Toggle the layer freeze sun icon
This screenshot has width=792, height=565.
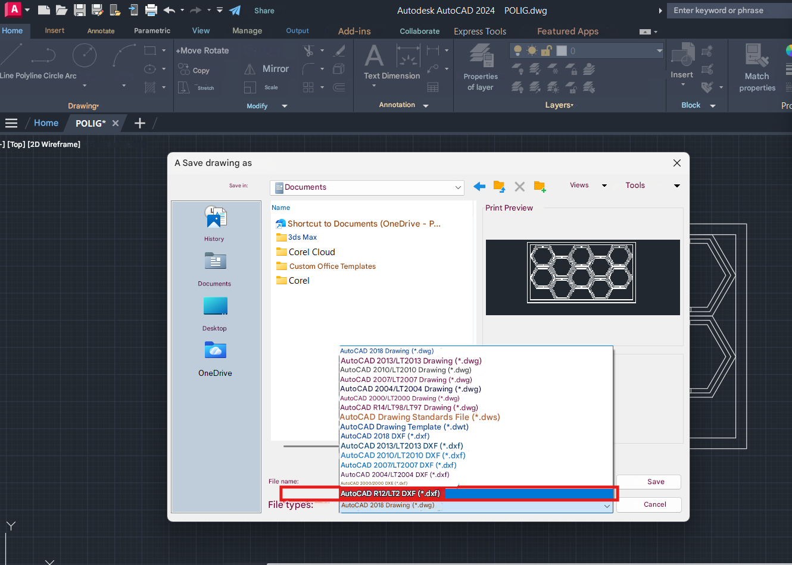pyautogui.click(x=532, y=51)
